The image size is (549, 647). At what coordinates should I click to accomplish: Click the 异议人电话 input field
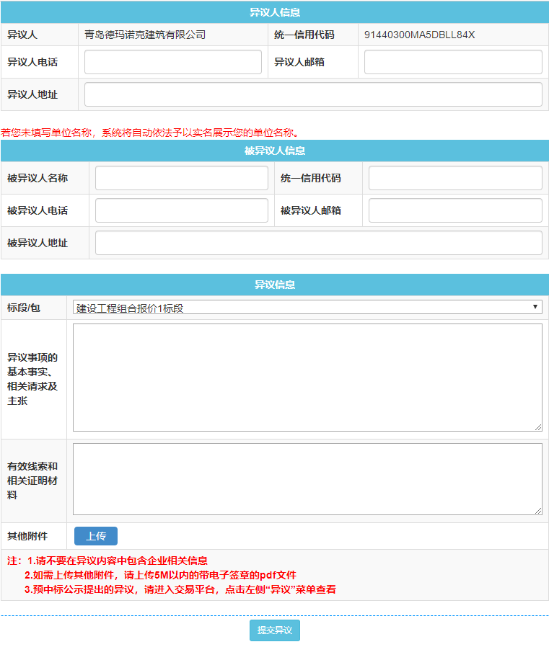point(172,62)
